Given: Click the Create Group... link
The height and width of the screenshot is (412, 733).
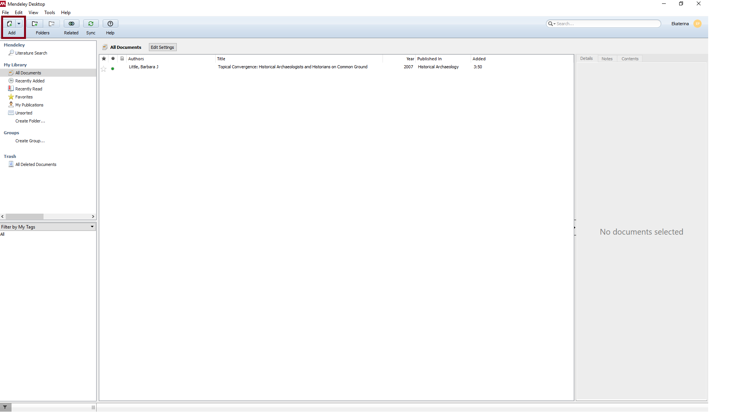Looking at the screenshot, I should click(30, 141).
